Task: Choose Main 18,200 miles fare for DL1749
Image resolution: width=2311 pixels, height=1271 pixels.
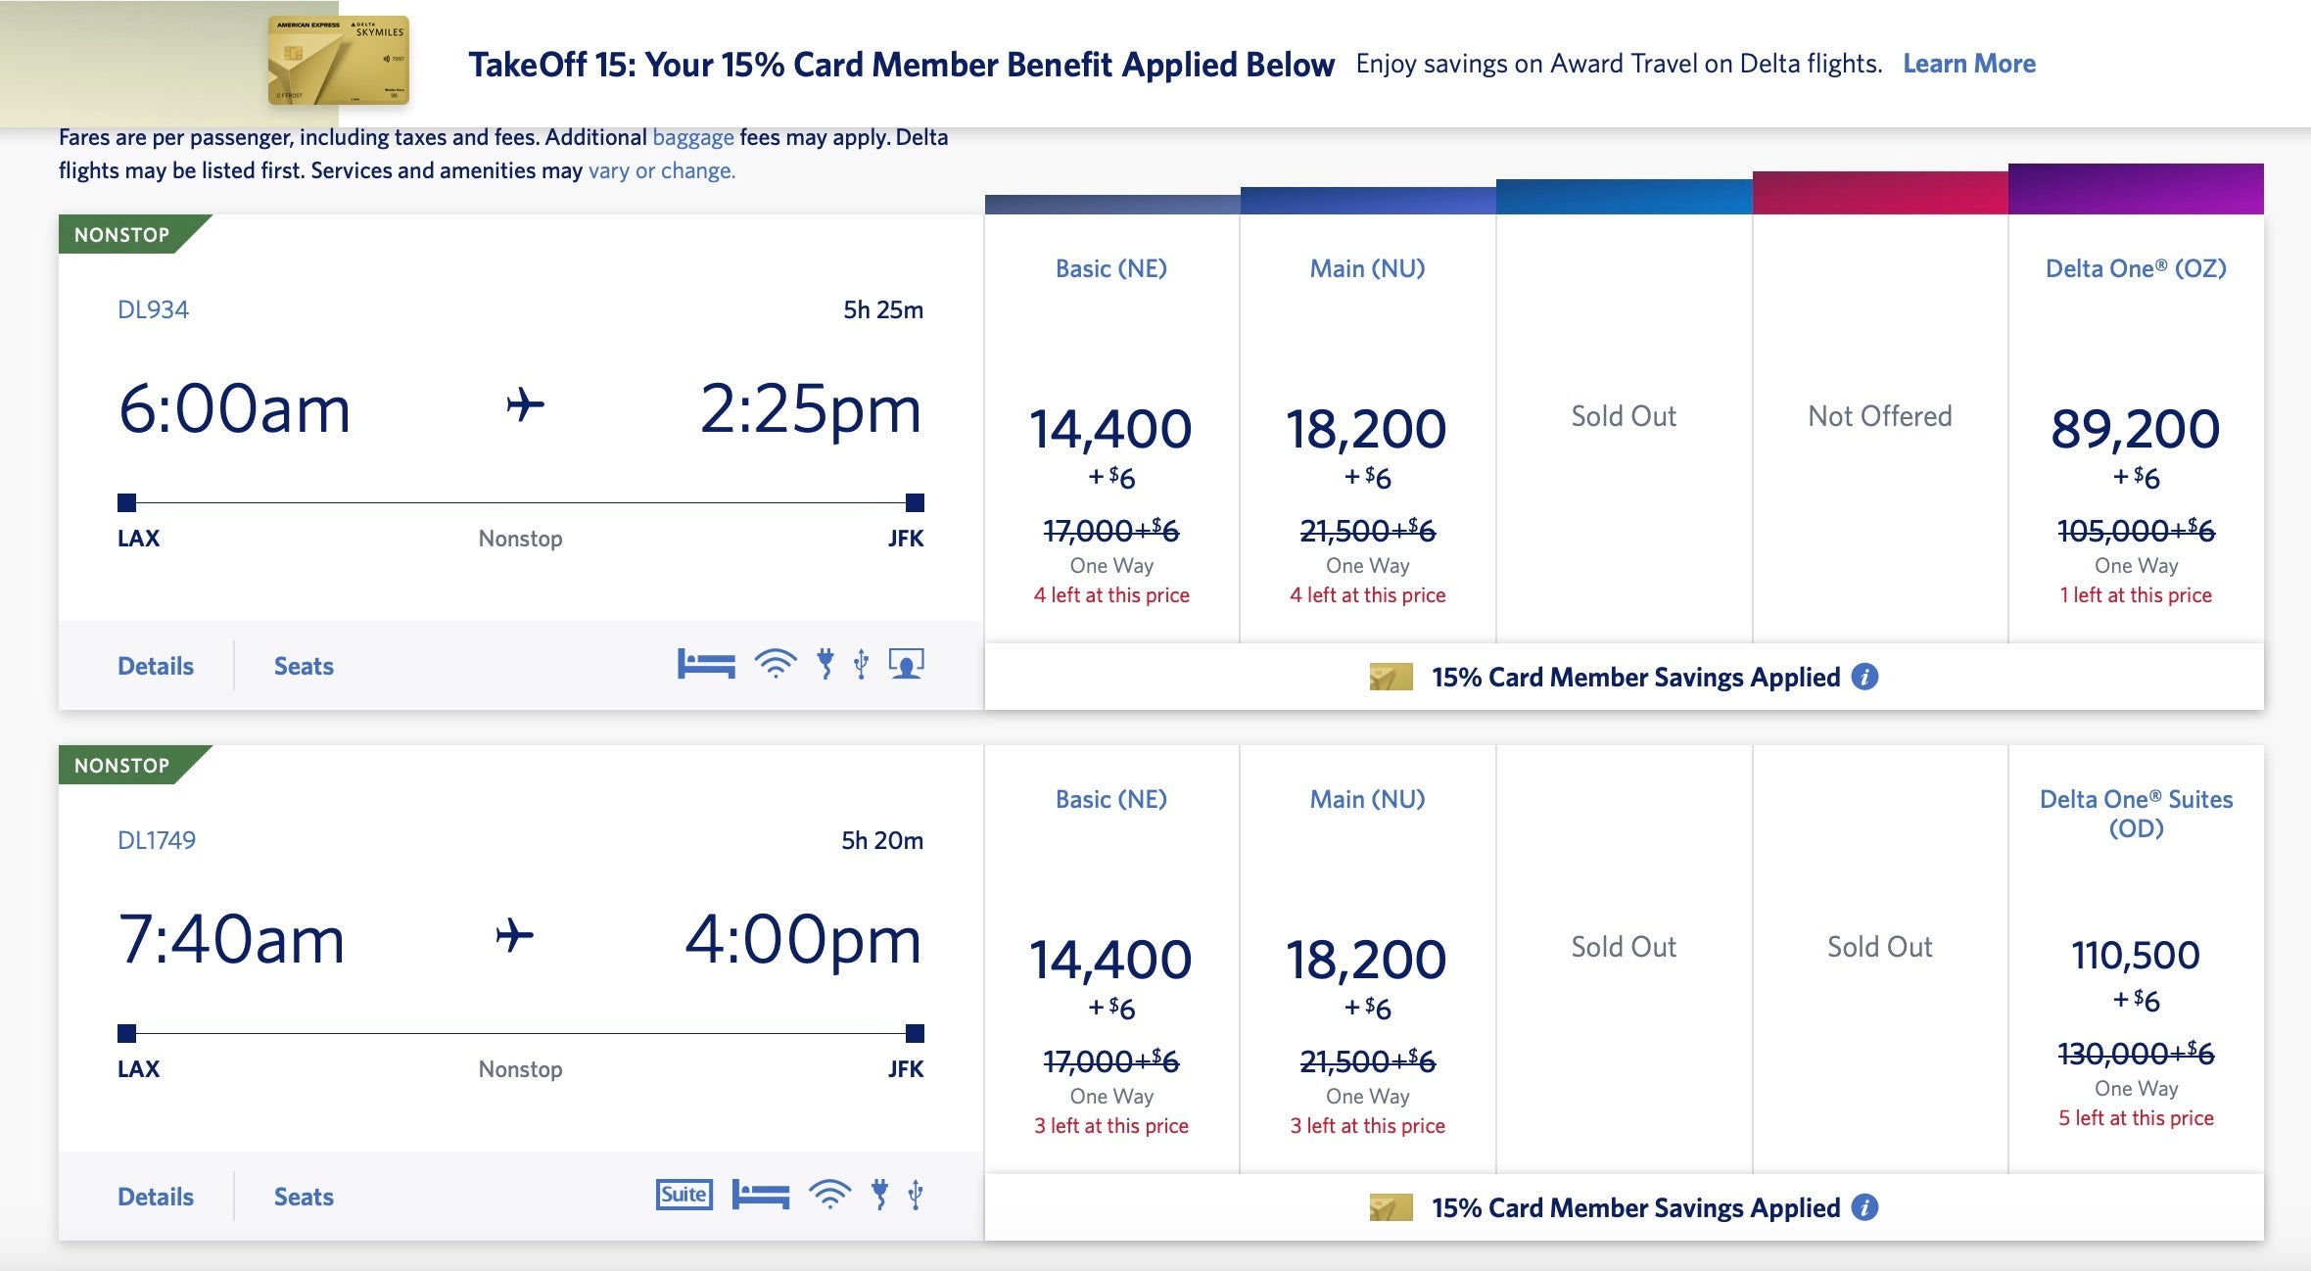Action: [x=1366, y=962]
